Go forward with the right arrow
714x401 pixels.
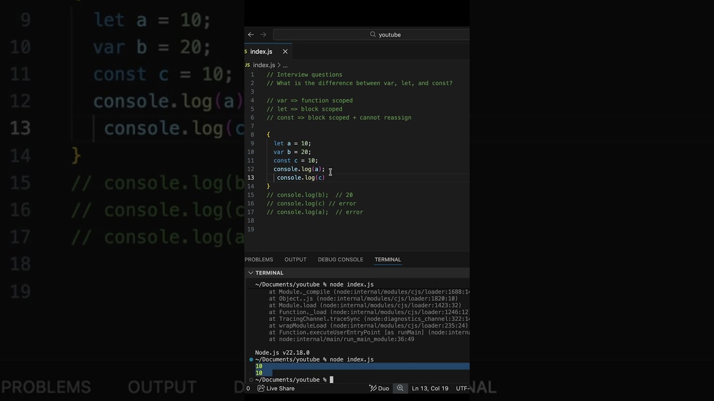tap(263, 35)
